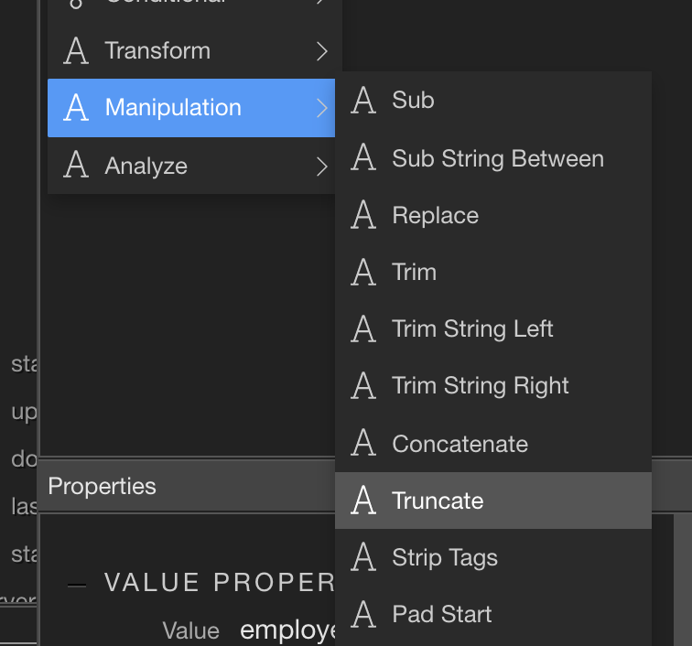Expand the Transform submenu arrow
Image resolution: width=692 pixels, height=646 pixels.
[322, 51]
